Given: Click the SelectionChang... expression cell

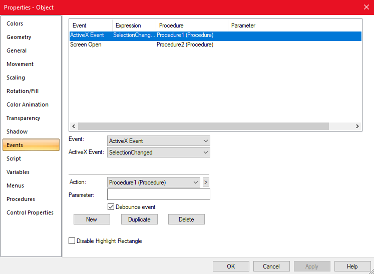Looking at the screenshot, I should (x=134, y=35).
